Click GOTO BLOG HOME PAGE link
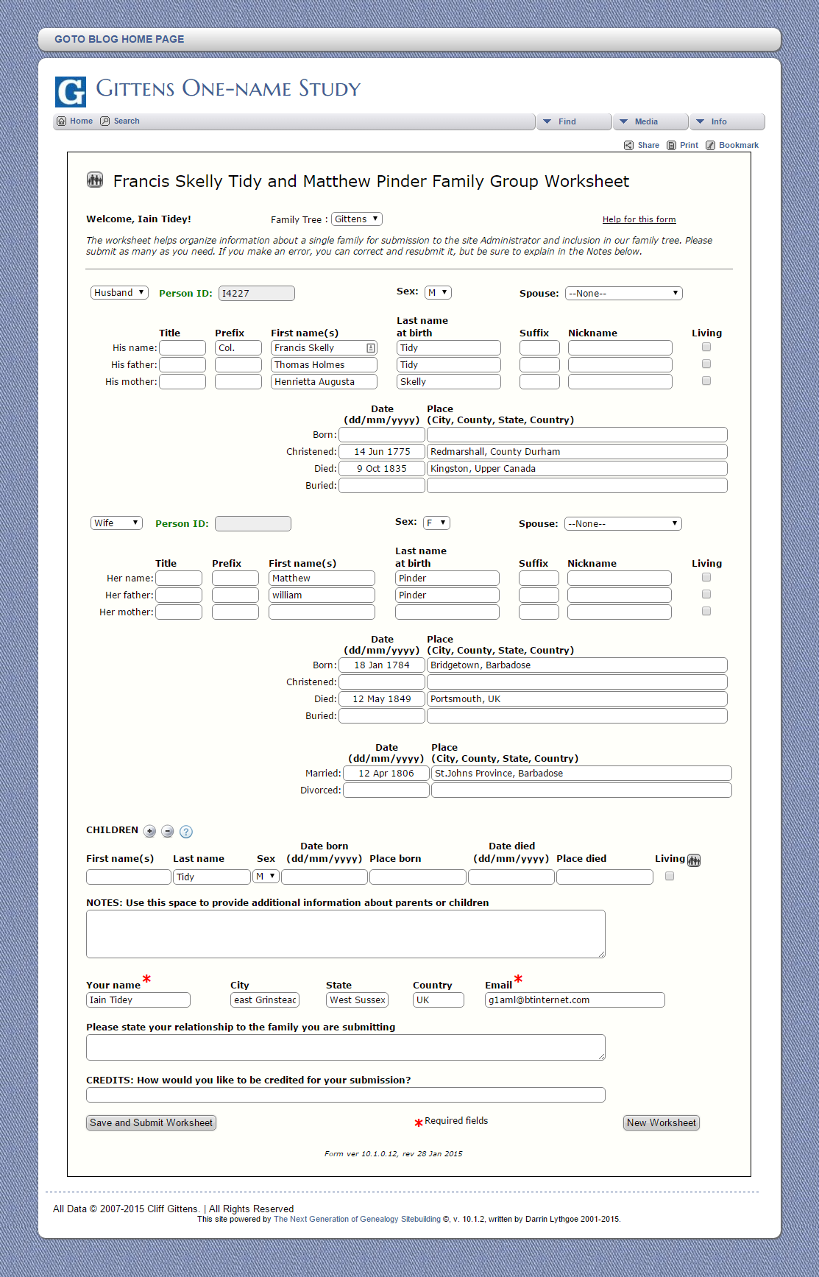Viewport: 819px width, 1277px height. click(x=119, y=39)
